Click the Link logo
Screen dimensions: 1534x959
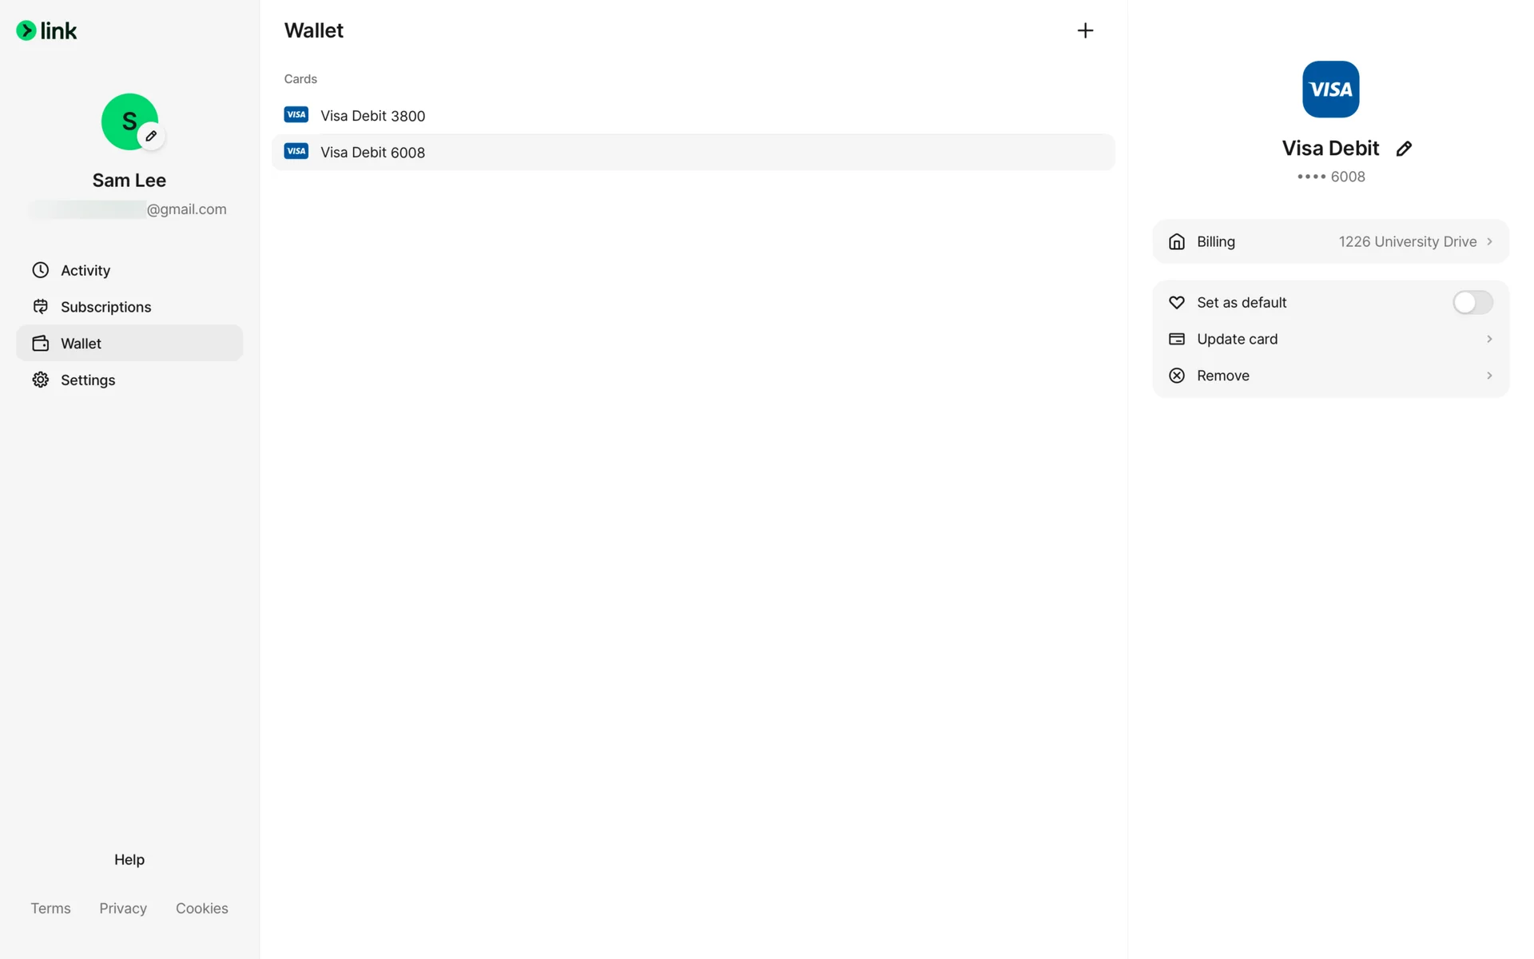click(x=46, y=31)
